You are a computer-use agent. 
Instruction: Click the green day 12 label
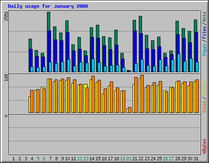click(80, 159)
